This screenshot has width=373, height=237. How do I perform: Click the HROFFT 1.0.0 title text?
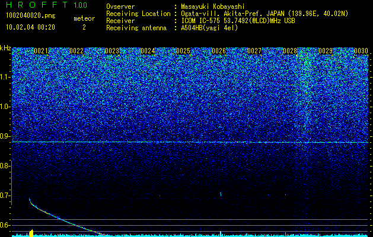coord(46,5)
